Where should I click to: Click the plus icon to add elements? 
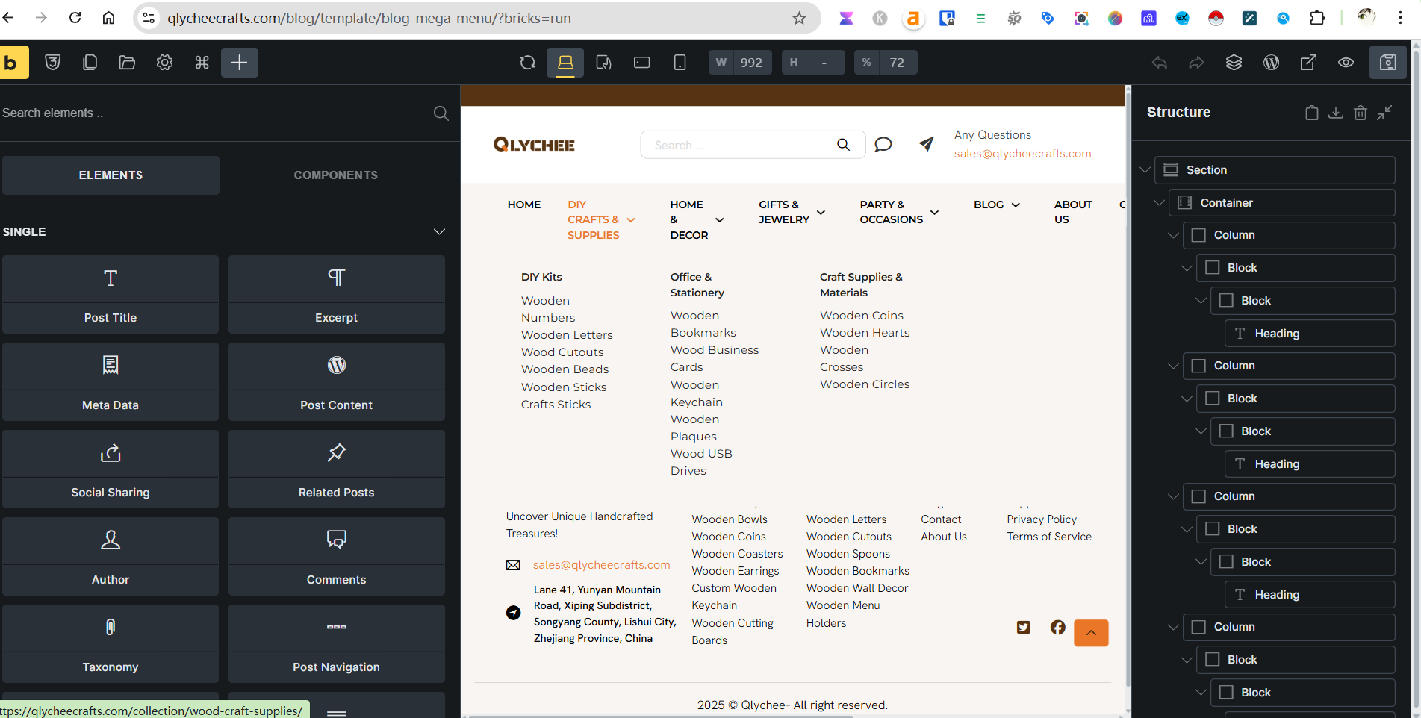[239, 63]
